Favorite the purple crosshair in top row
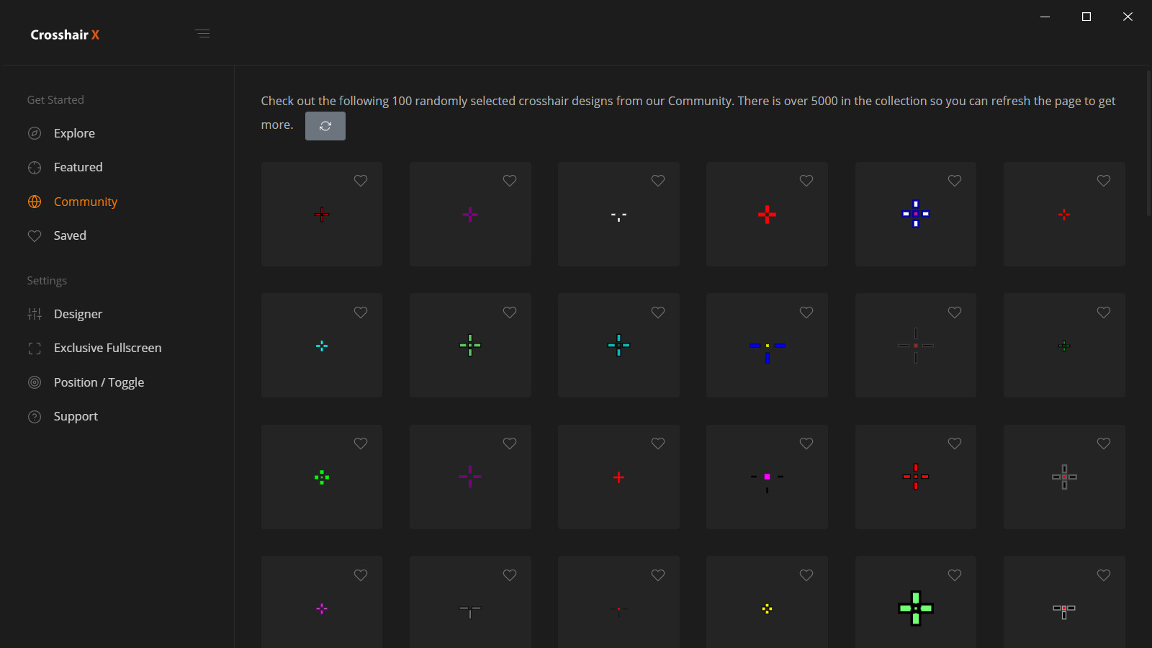1152x648 pixels. coord(510,181)
